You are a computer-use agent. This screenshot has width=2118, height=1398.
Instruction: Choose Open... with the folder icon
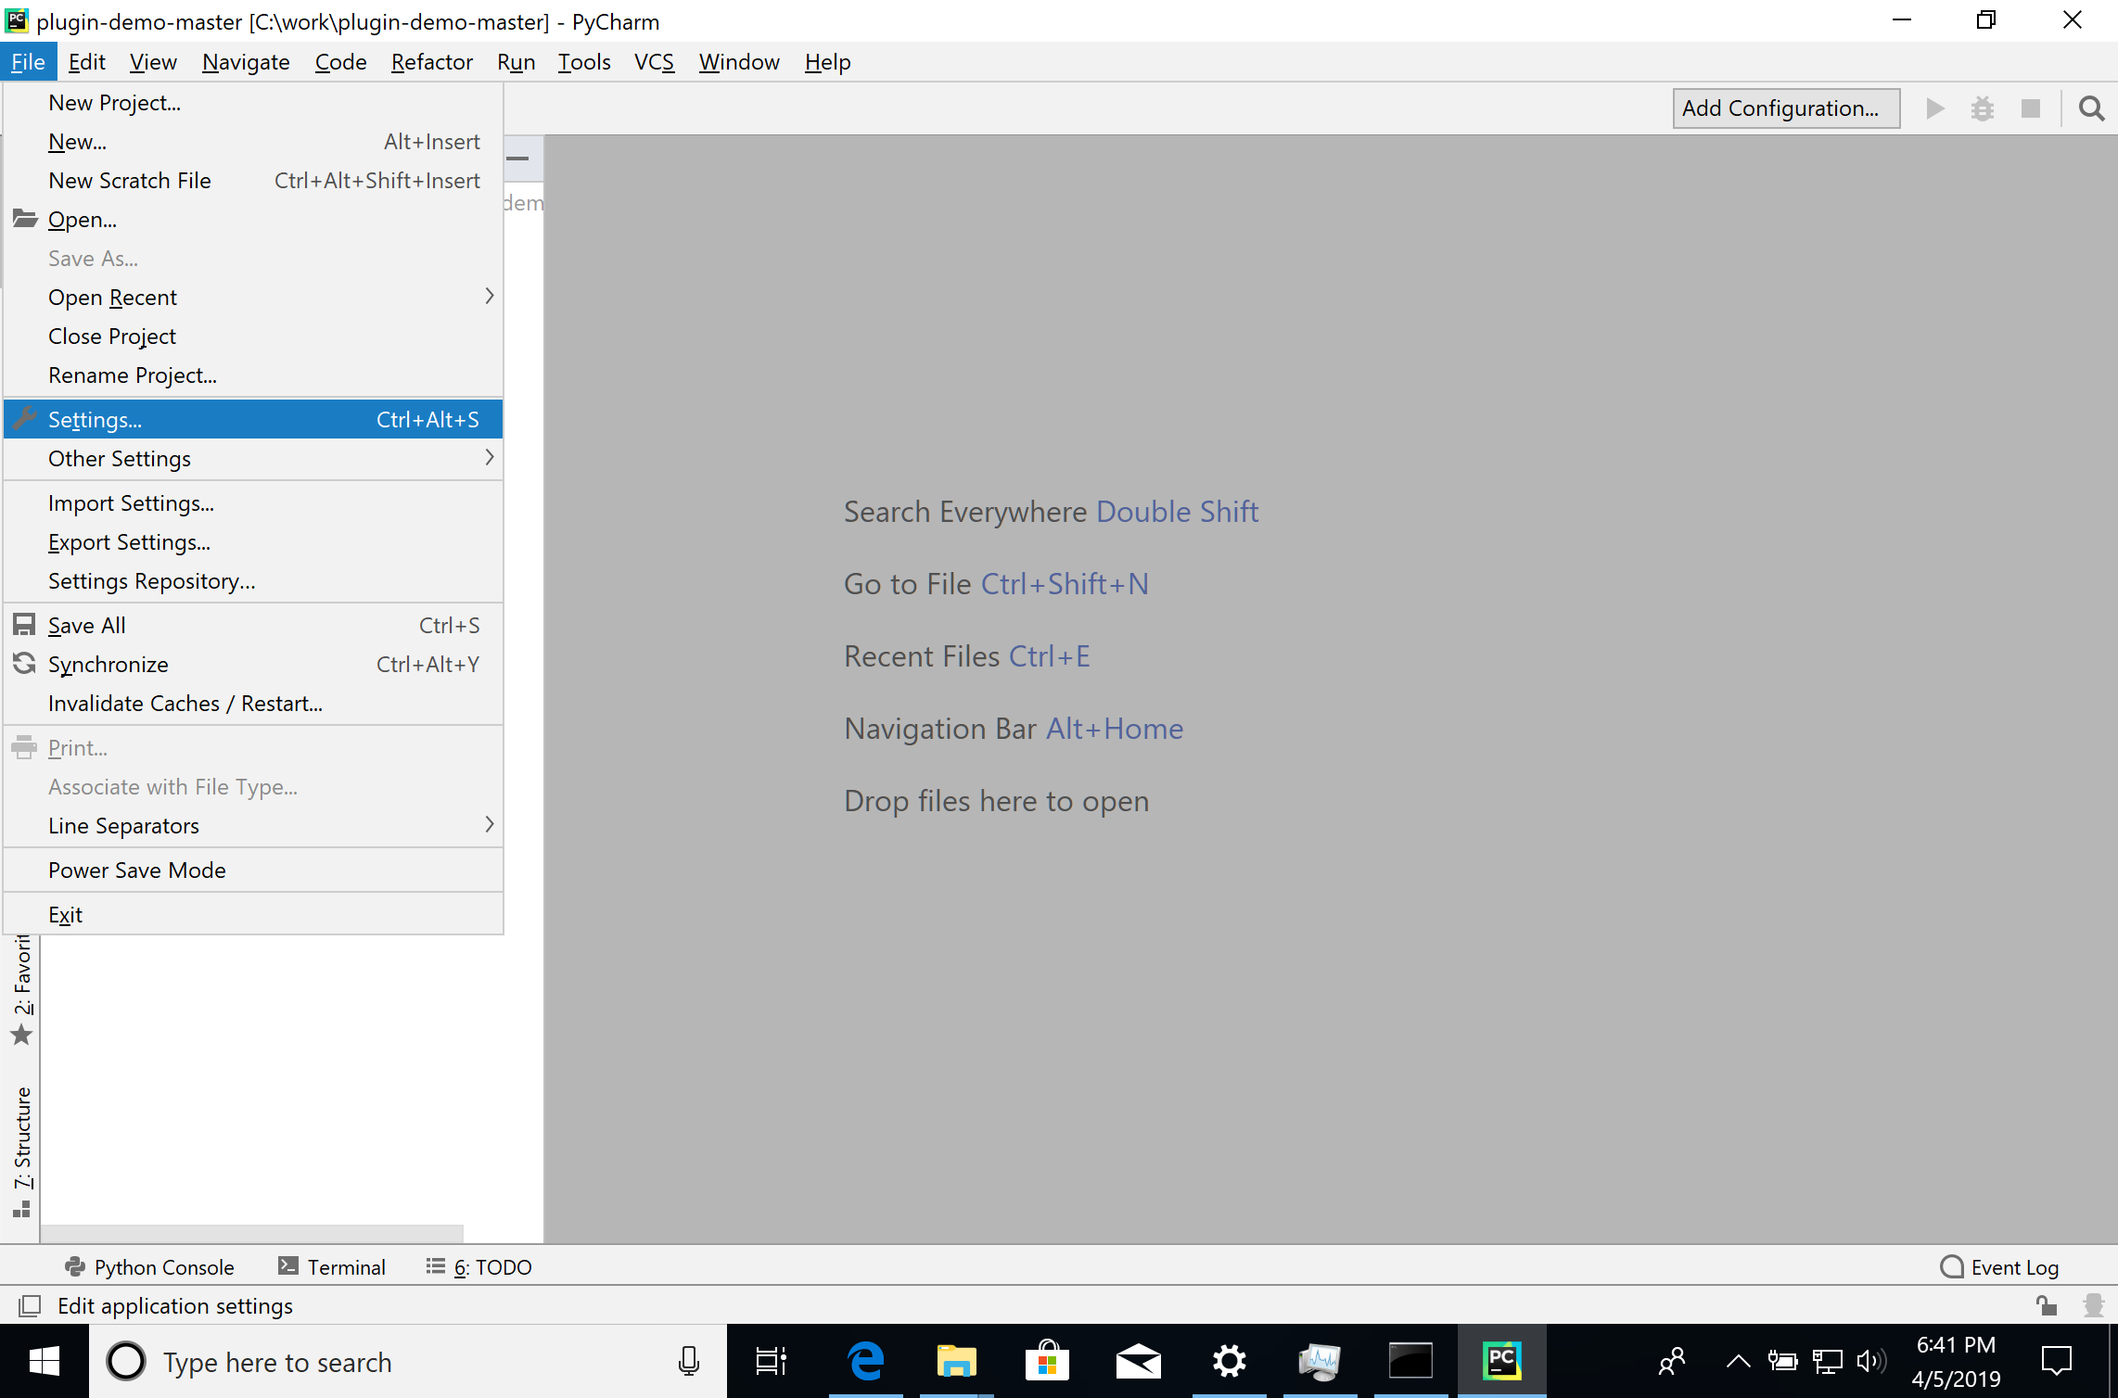pos(253,220)
